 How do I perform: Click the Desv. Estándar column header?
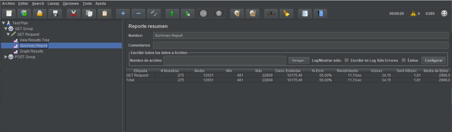288,71
